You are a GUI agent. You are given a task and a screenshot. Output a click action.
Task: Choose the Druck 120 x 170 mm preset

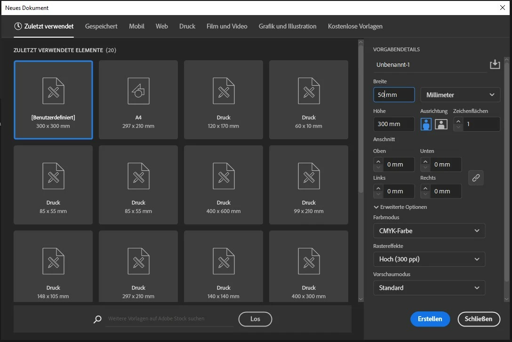(224, 100)
